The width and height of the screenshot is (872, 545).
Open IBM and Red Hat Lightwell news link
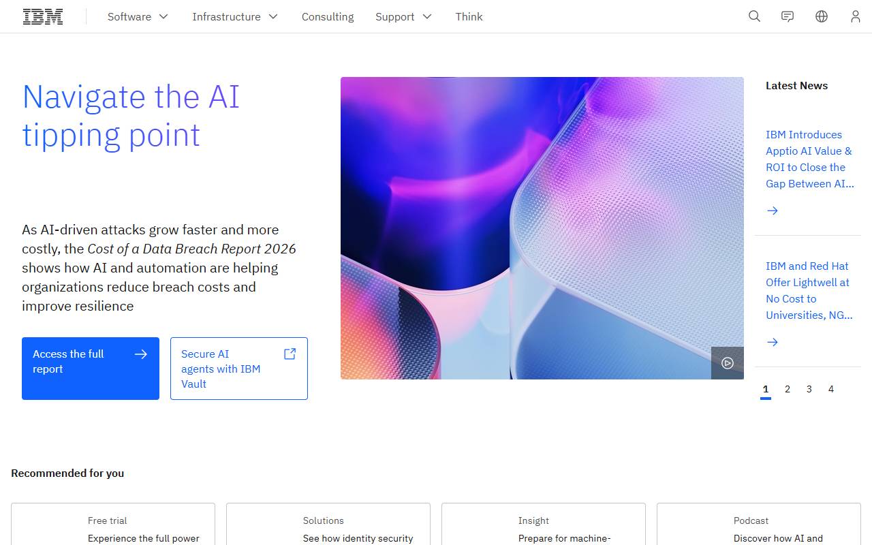[x=809, y=291]
